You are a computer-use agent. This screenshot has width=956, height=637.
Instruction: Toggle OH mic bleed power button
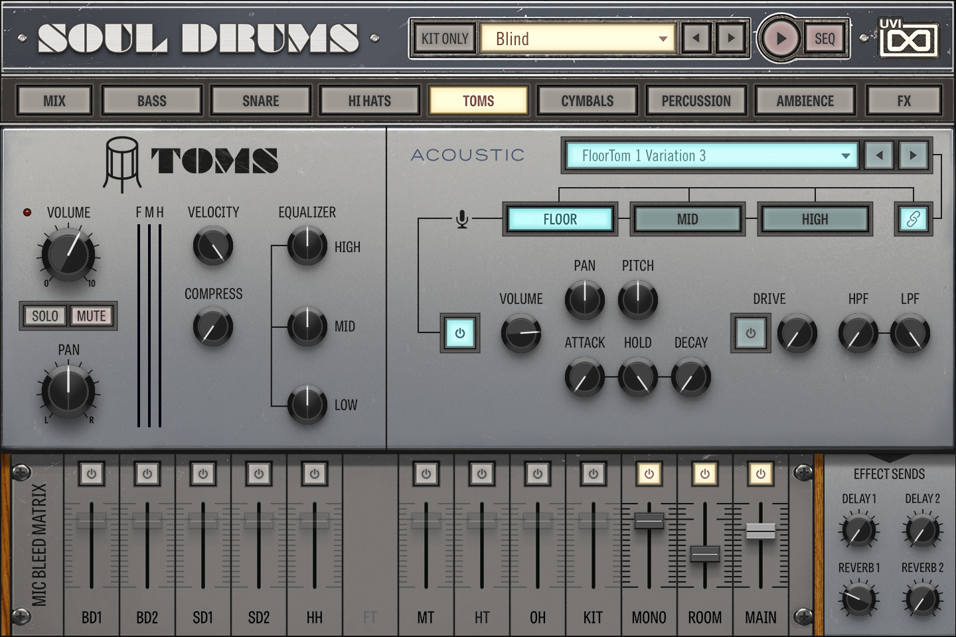[538, 474]
